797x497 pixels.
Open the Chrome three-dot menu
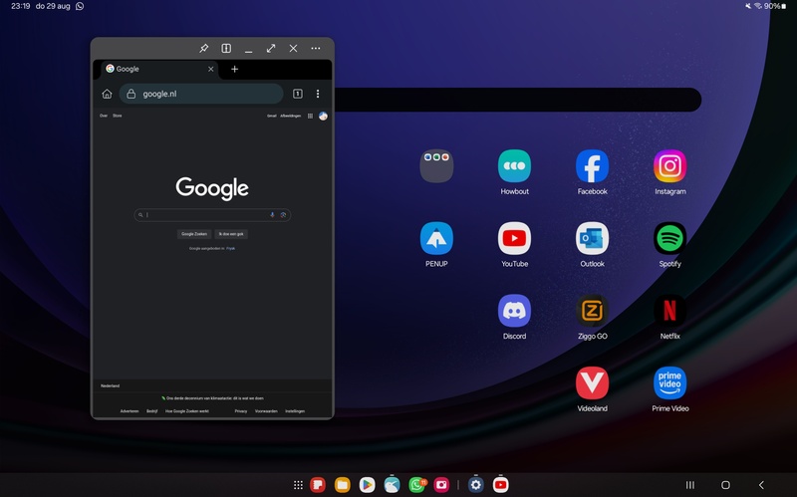click(x=318, y=94)
